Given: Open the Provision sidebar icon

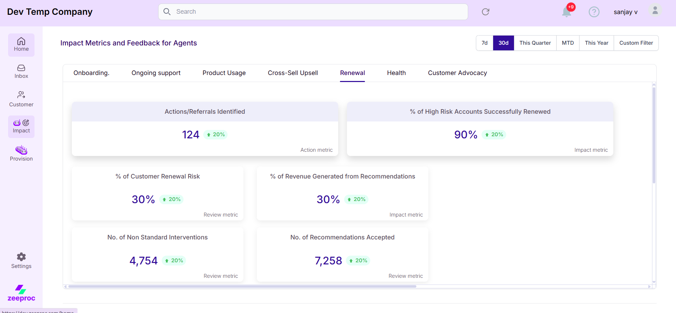Looking at the screenshot, I should click(21, 154).
